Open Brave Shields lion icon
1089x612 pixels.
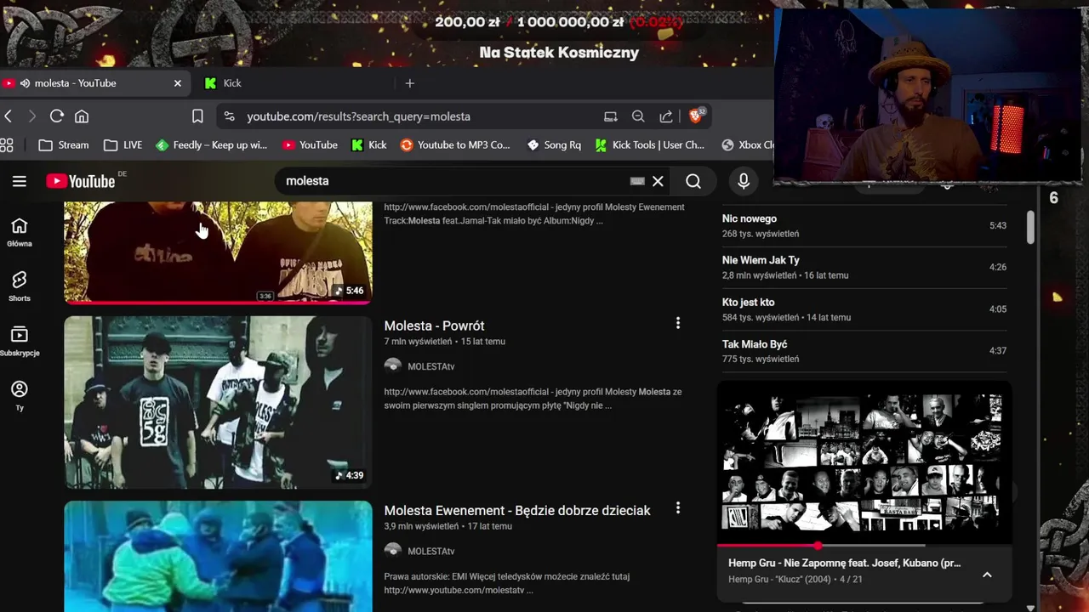tap(696, 116)
